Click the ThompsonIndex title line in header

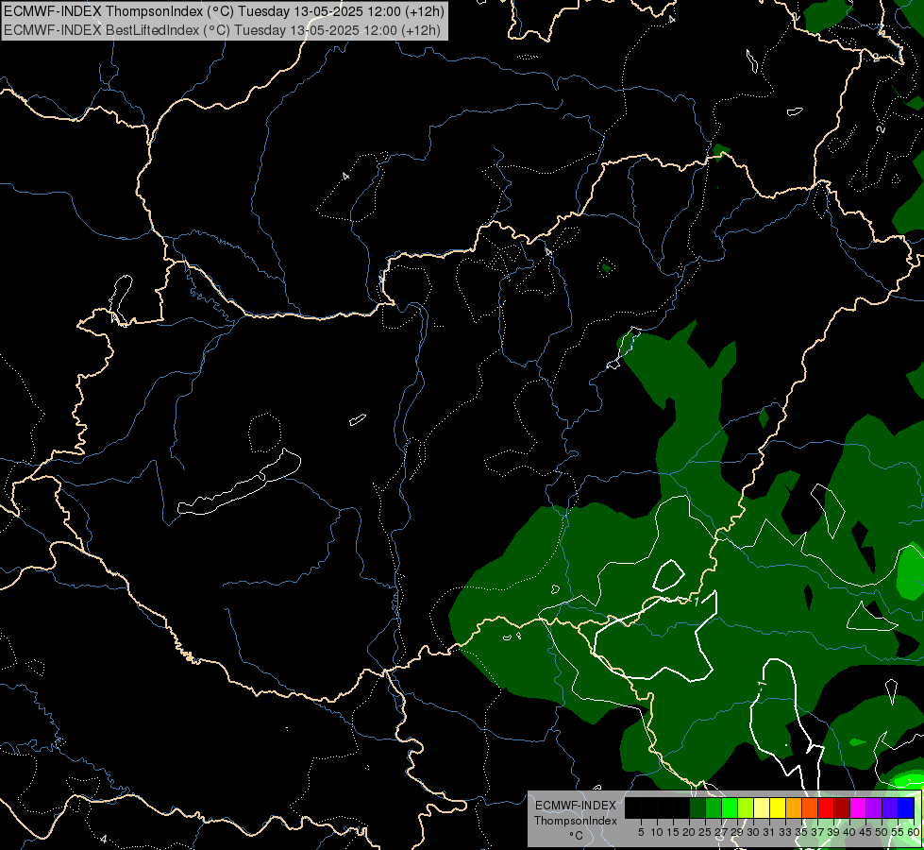[224, 10]
